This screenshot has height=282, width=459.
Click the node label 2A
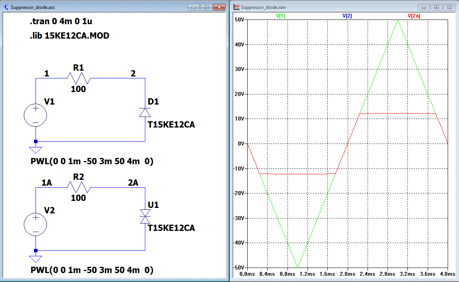(x=133, y=183)
